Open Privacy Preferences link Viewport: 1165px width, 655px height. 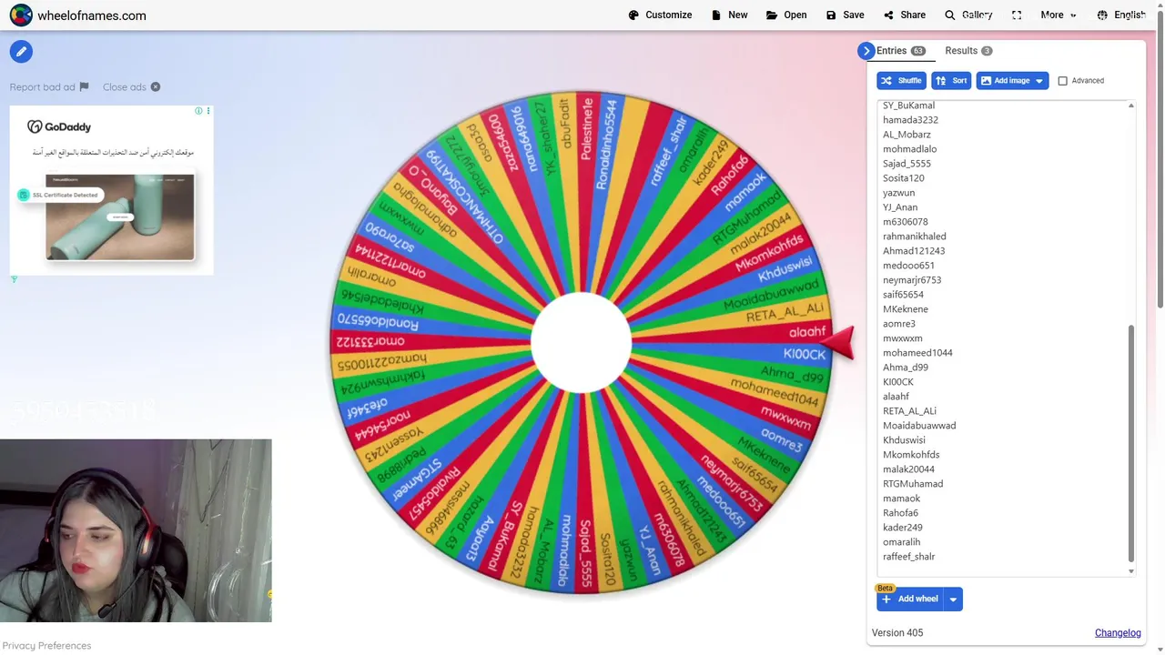click(x=46, y=645)
